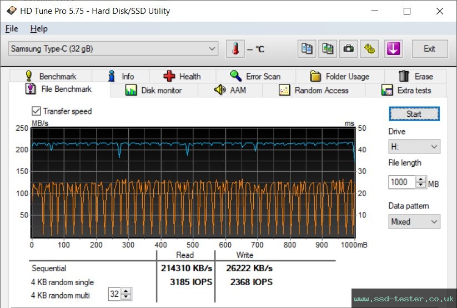Click the Sequential row label
The width and height of the screenshot is (457, 308).
pos(49,268)
